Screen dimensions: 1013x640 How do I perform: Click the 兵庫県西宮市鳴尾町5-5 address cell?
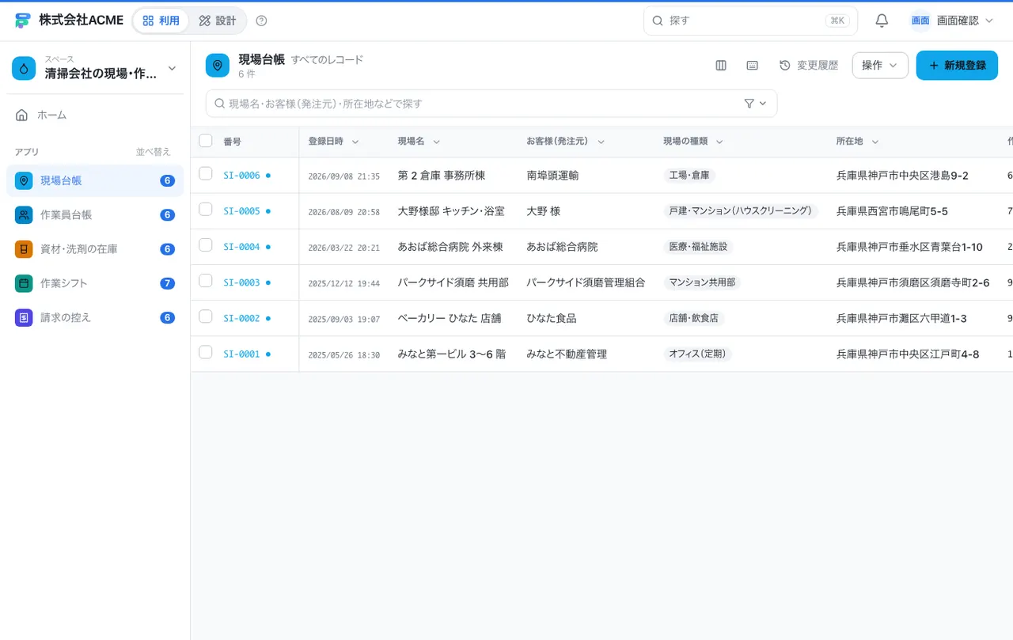(x=892, y=211)
